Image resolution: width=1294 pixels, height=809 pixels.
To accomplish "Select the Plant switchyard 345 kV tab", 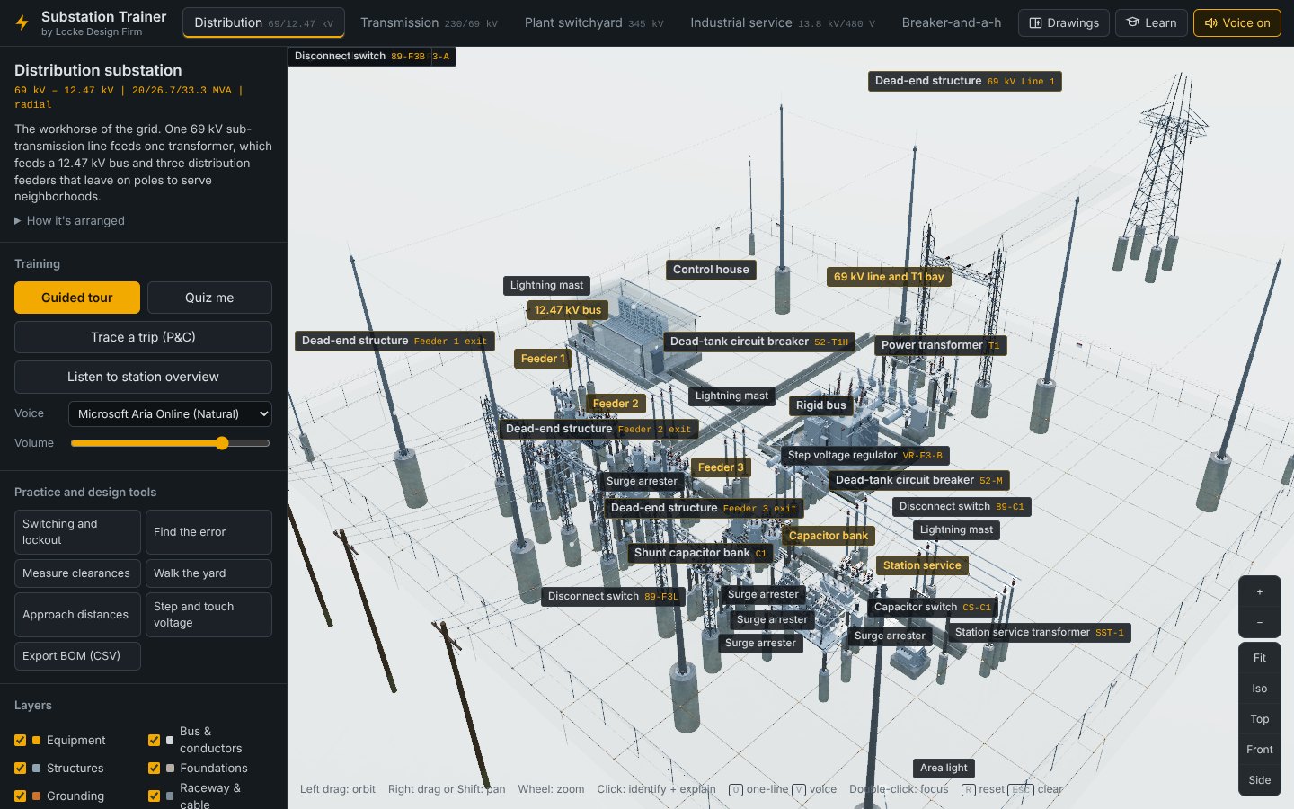I will tap(594, 23).
